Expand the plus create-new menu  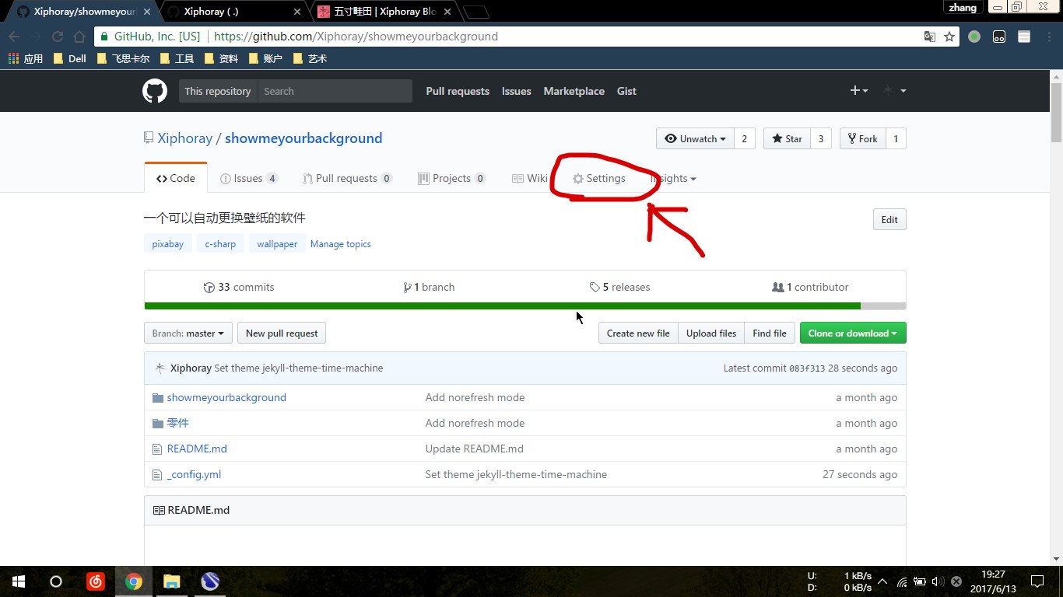pos(858,91)
